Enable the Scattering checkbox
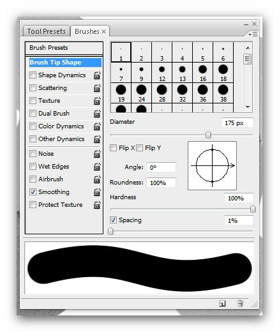Image resolution: width=279 pixels, height=332 pixels. click(x=33, y=87)
